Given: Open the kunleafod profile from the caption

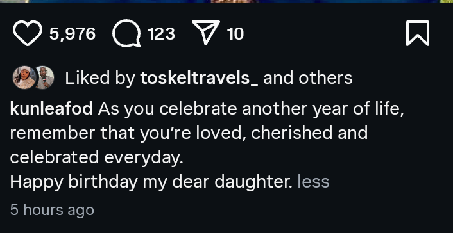Looking at the screenshot, I should (x=51, y=109).
